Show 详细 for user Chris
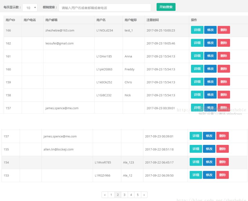 coord(197,82)
